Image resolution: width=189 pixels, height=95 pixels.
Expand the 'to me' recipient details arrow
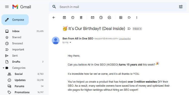[x=70, y=42]
